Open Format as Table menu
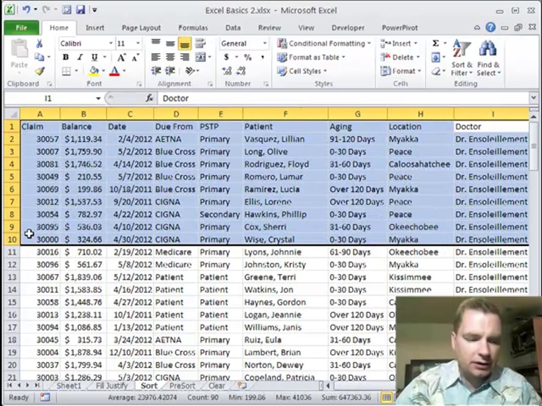 point(311,58)
